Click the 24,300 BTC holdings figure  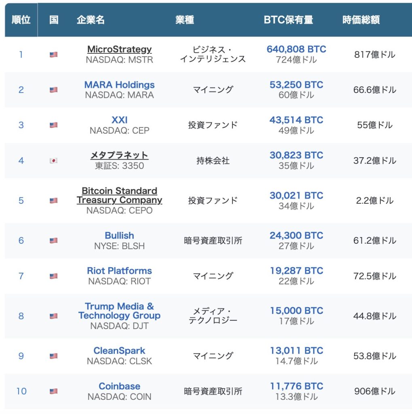click(296, 235)
